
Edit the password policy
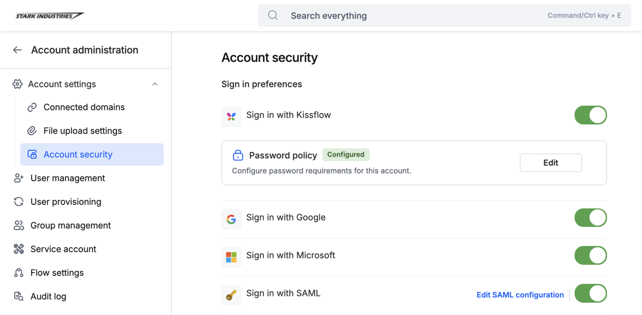pyautogui.click(x=551, y=163)
